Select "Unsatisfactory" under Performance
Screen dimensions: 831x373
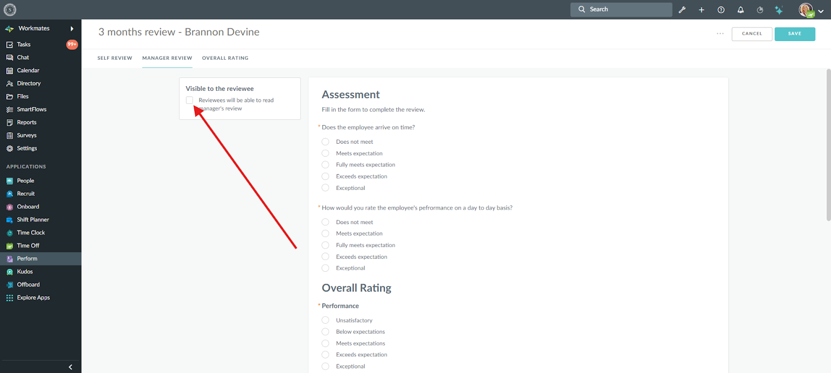pyautogui.click(x=326, y=321)
